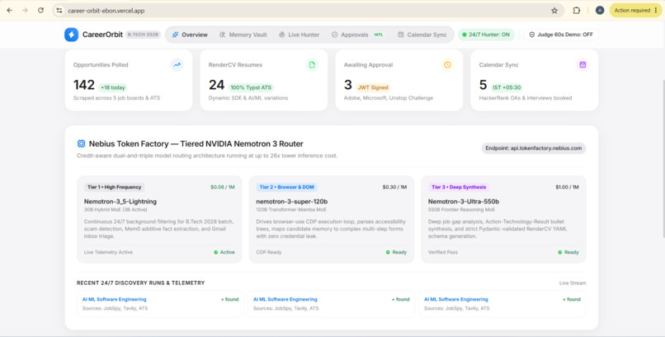Click the +18 today badge
This screenshot has width=665, height=337.
tap(113, 87)
